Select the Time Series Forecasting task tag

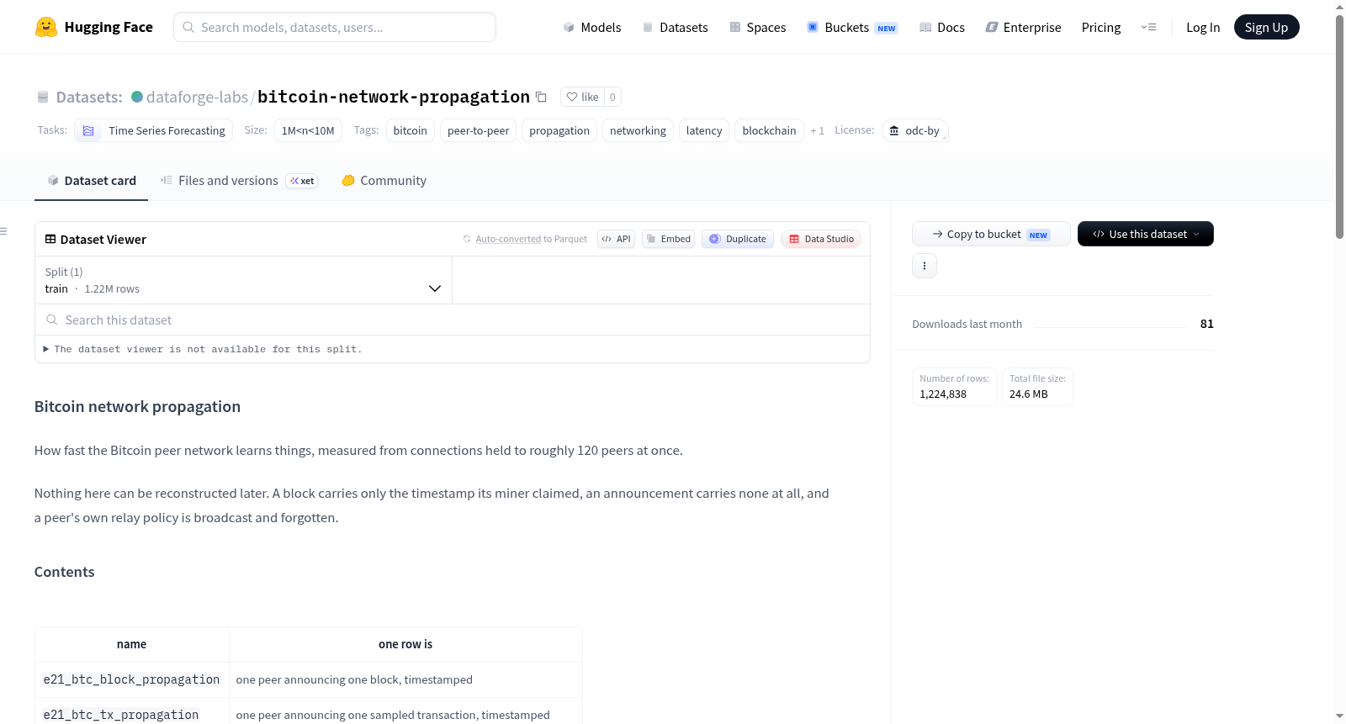coord(153,130)
